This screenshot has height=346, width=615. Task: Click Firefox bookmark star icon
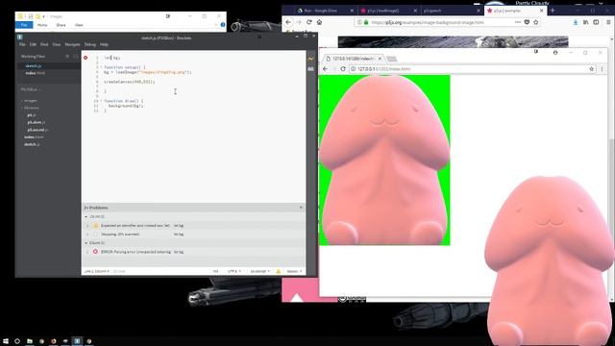[536, 22]
